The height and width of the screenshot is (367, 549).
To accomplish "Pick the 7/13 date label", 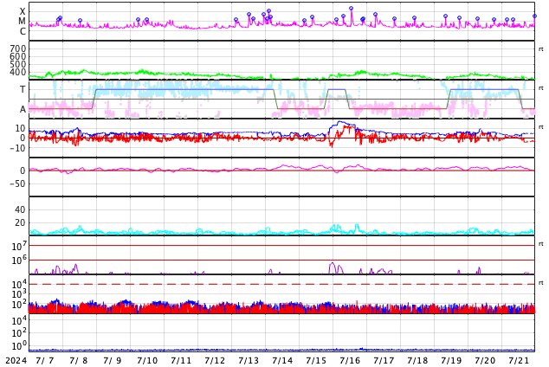I will pyautogui.click(x=249, y=360).
